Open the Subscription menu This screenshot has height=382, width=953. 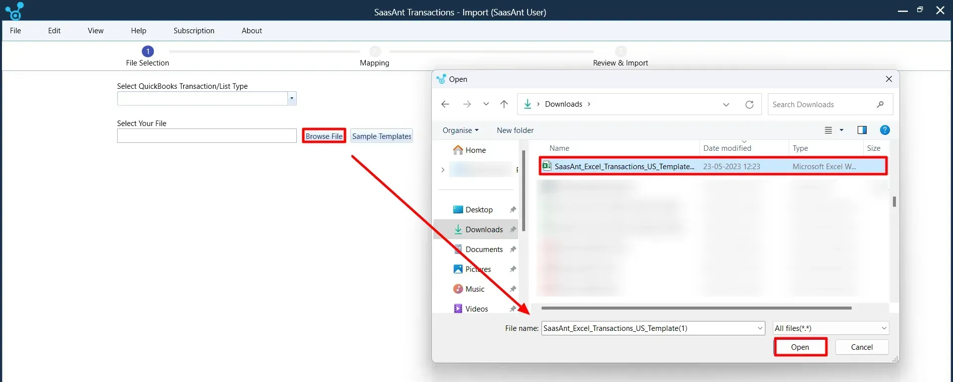point(194,31)
